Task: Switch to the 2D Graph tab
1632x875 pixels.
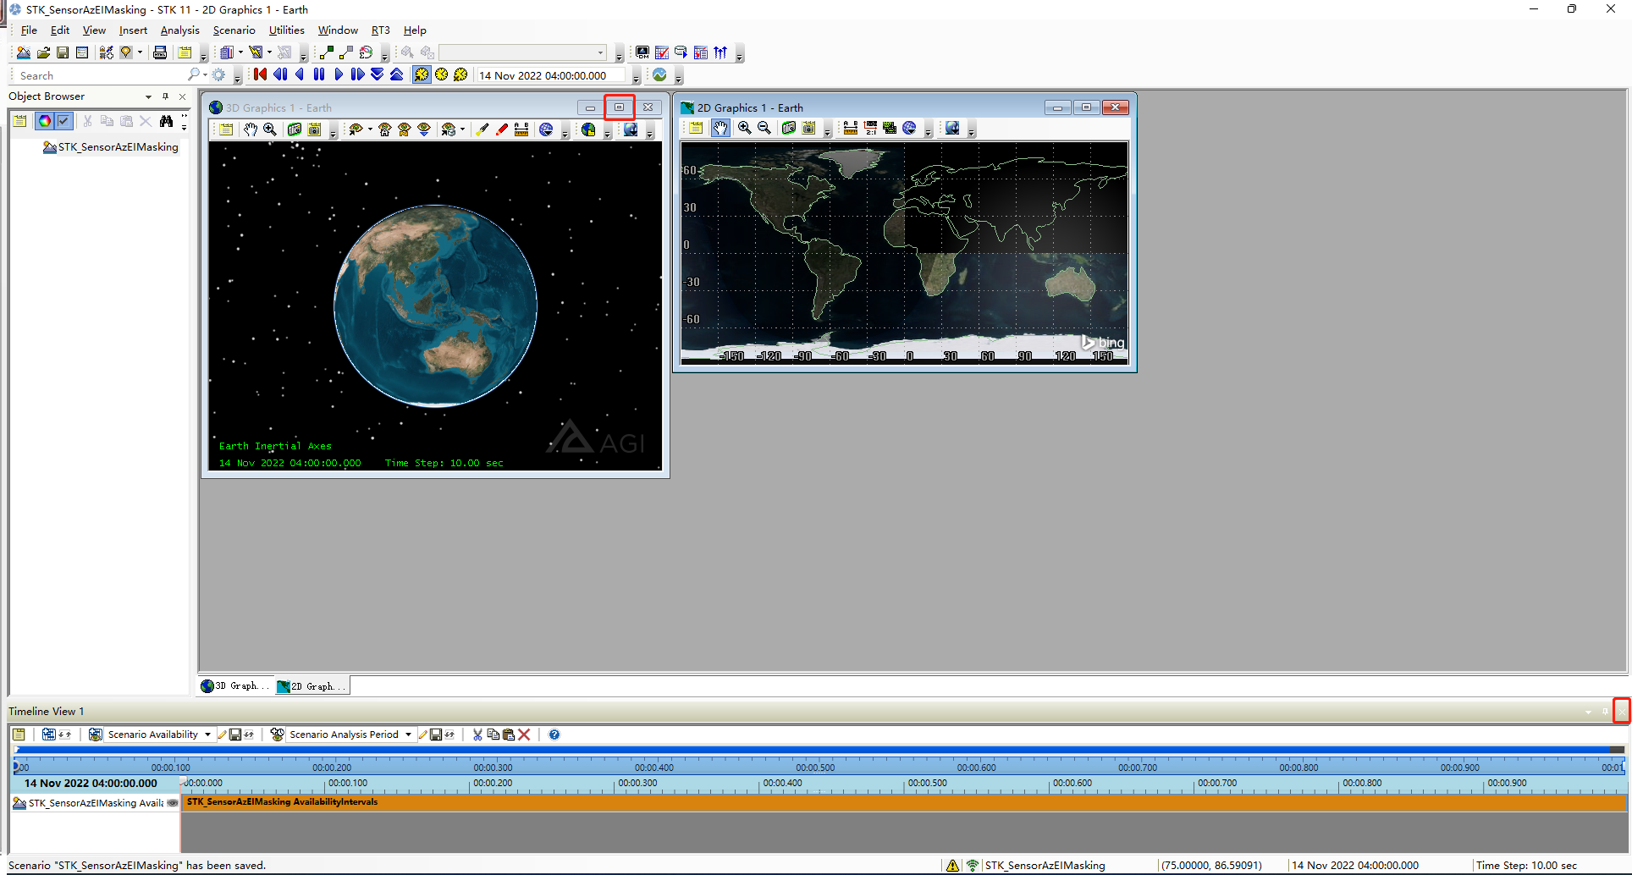Action: tap(312, 686)
